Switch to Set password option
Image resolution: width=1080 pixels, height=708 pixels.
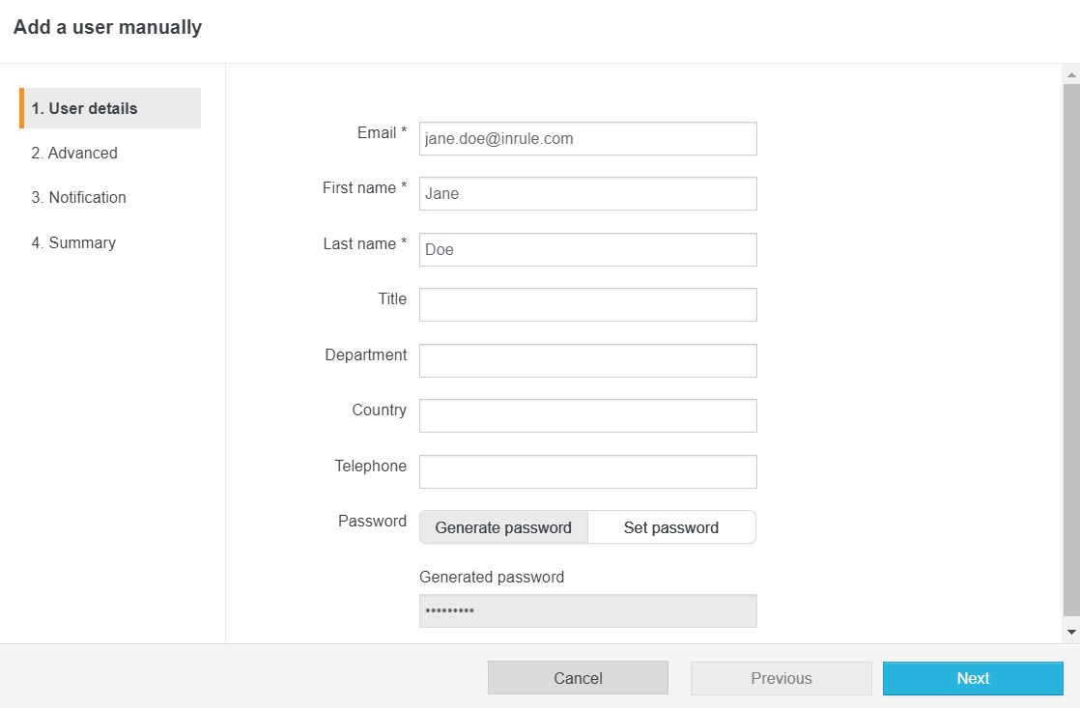(x=671, y=527)
